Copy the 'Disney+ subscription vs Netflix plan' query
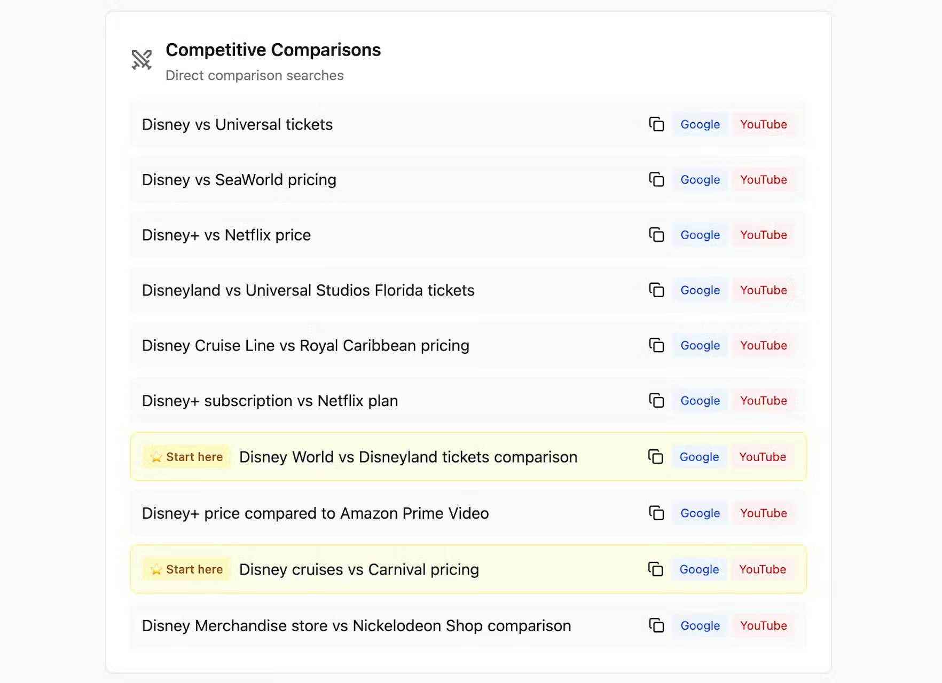Image resolution: width=942 pixels, height=683 pixels. (656, 401)
